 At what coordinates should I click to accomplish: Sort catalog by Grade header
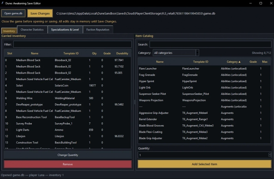click(253, 62)
